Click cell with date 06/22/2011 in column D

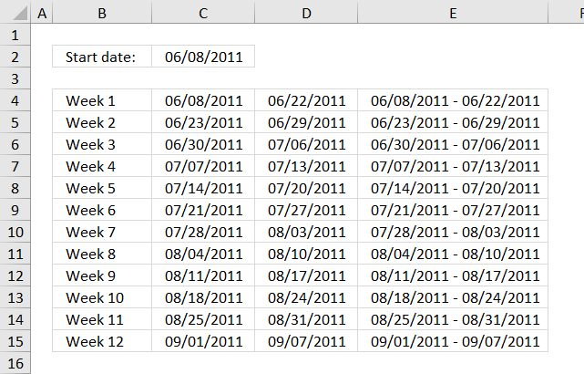(x=306, y=100)
